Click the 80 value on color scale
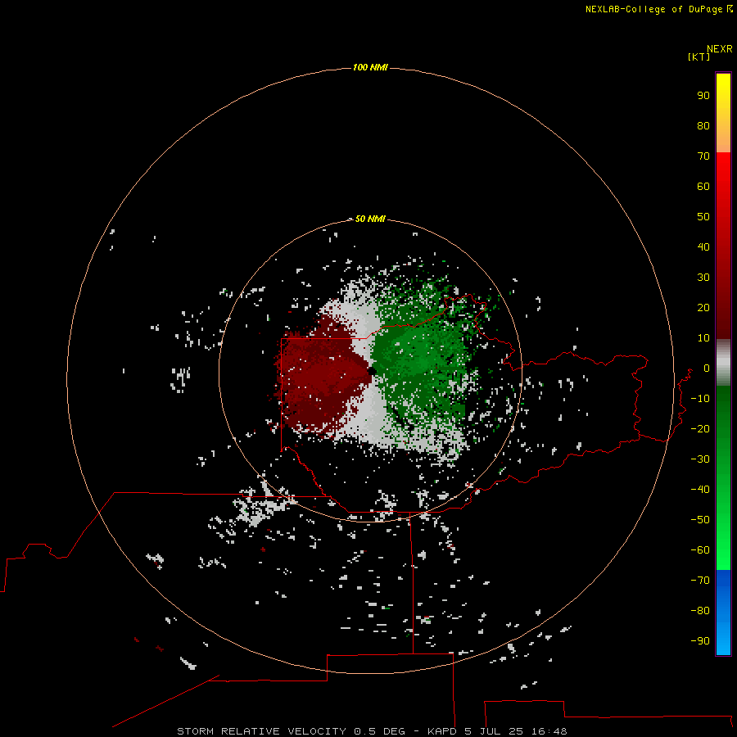 pos(703,125)
